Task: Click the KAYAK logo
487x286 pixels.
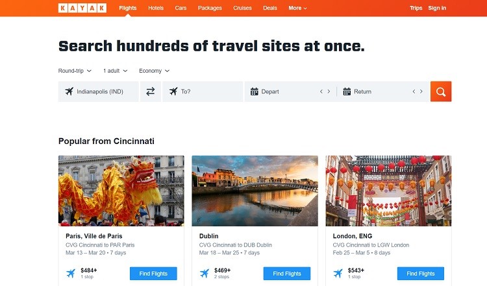Action: click(x=82, y=8)
